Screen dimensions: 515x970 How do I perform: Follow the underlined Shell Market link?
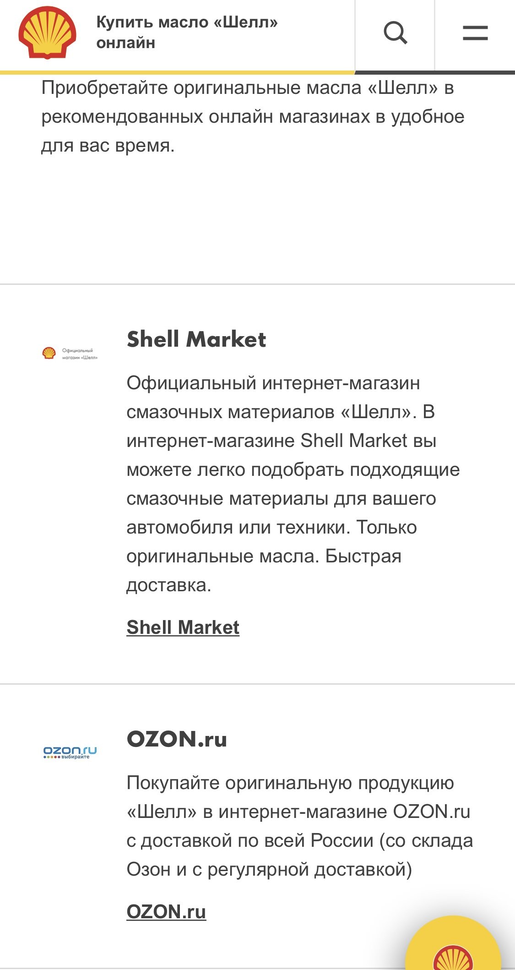[183, 627]
